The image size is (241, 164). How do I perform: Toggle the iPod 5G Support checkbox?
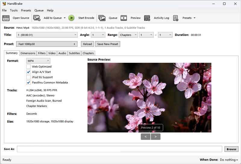click(x=28, y=77)
